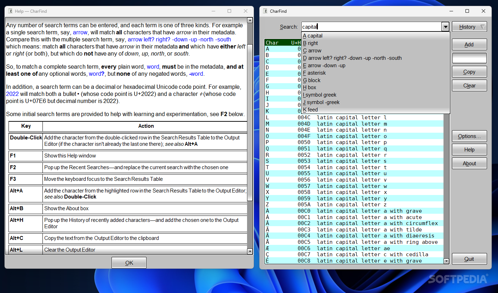Viewport: 498px width, 293px height.
Task: Choose 'C arrow' from the search suggestions
Action: (376, 51)
